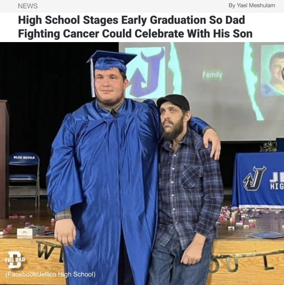Viewport: 284px width, 285px height.
Task: Select the word Family on projected slide
Action: (212, 75)
